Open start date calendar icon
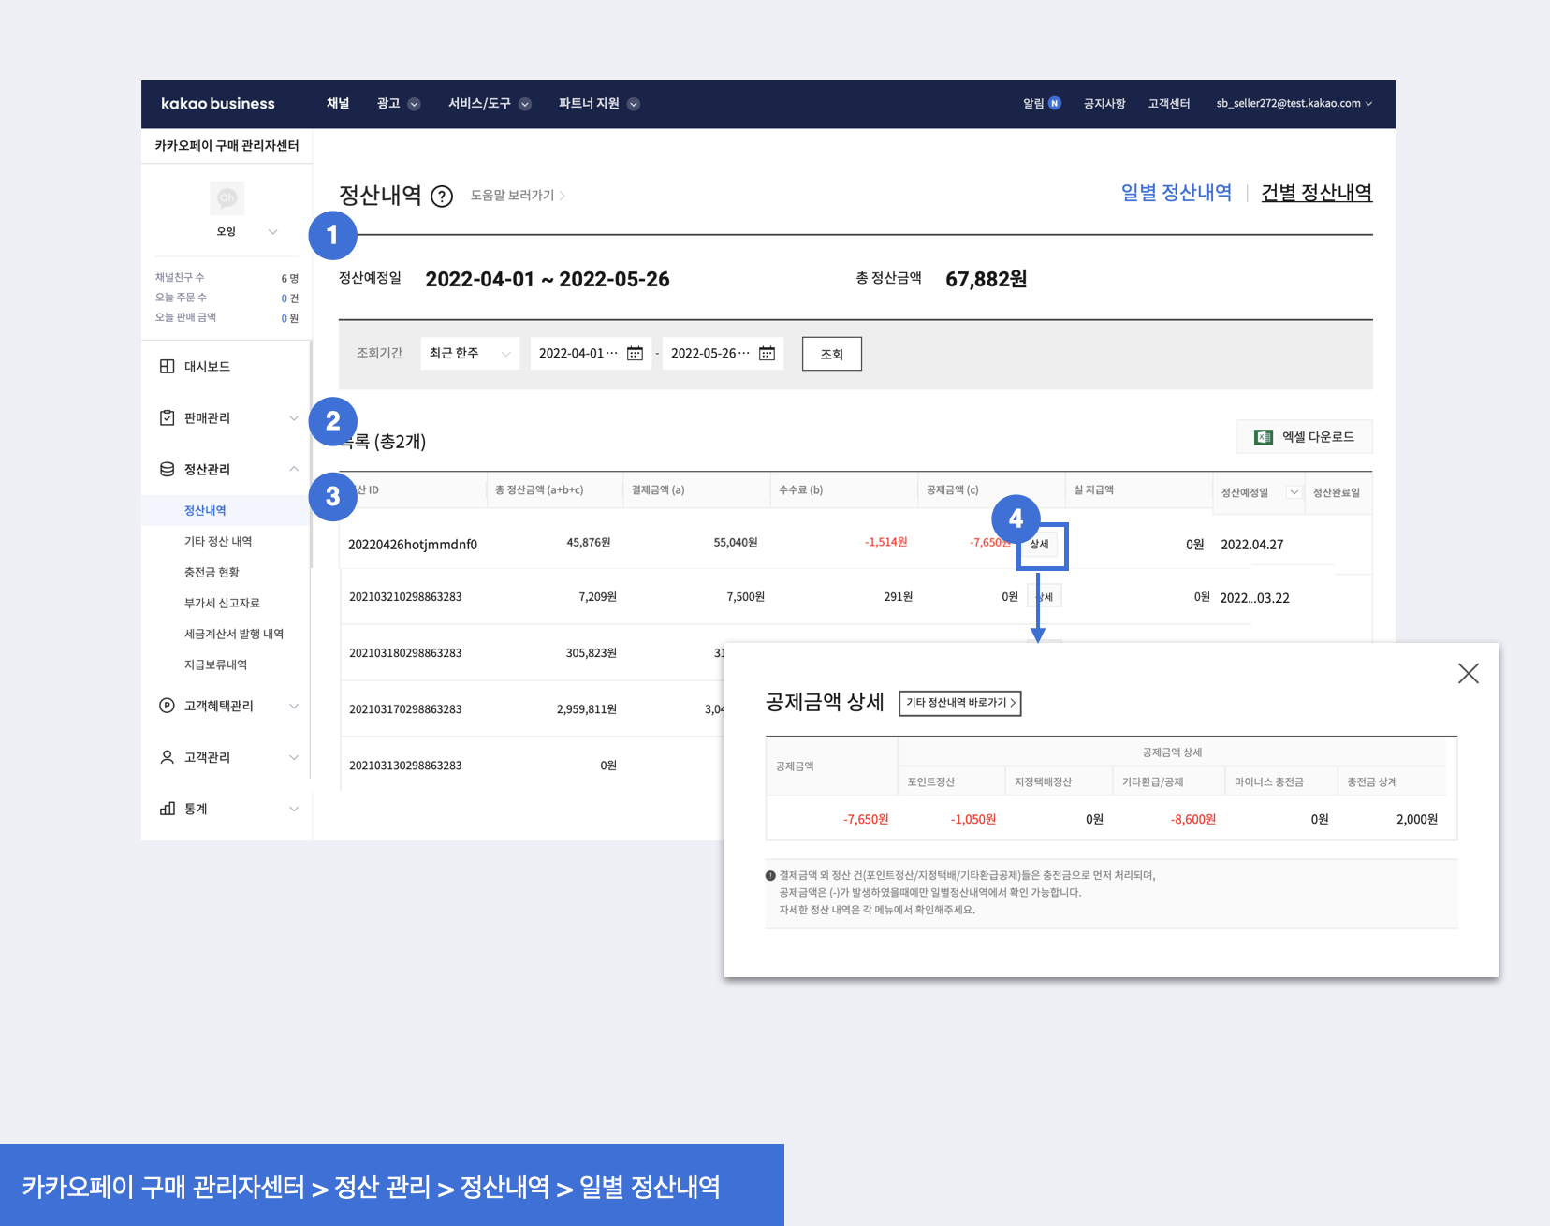This screenshot has height=1226, width=1550. tap(635, 354)
